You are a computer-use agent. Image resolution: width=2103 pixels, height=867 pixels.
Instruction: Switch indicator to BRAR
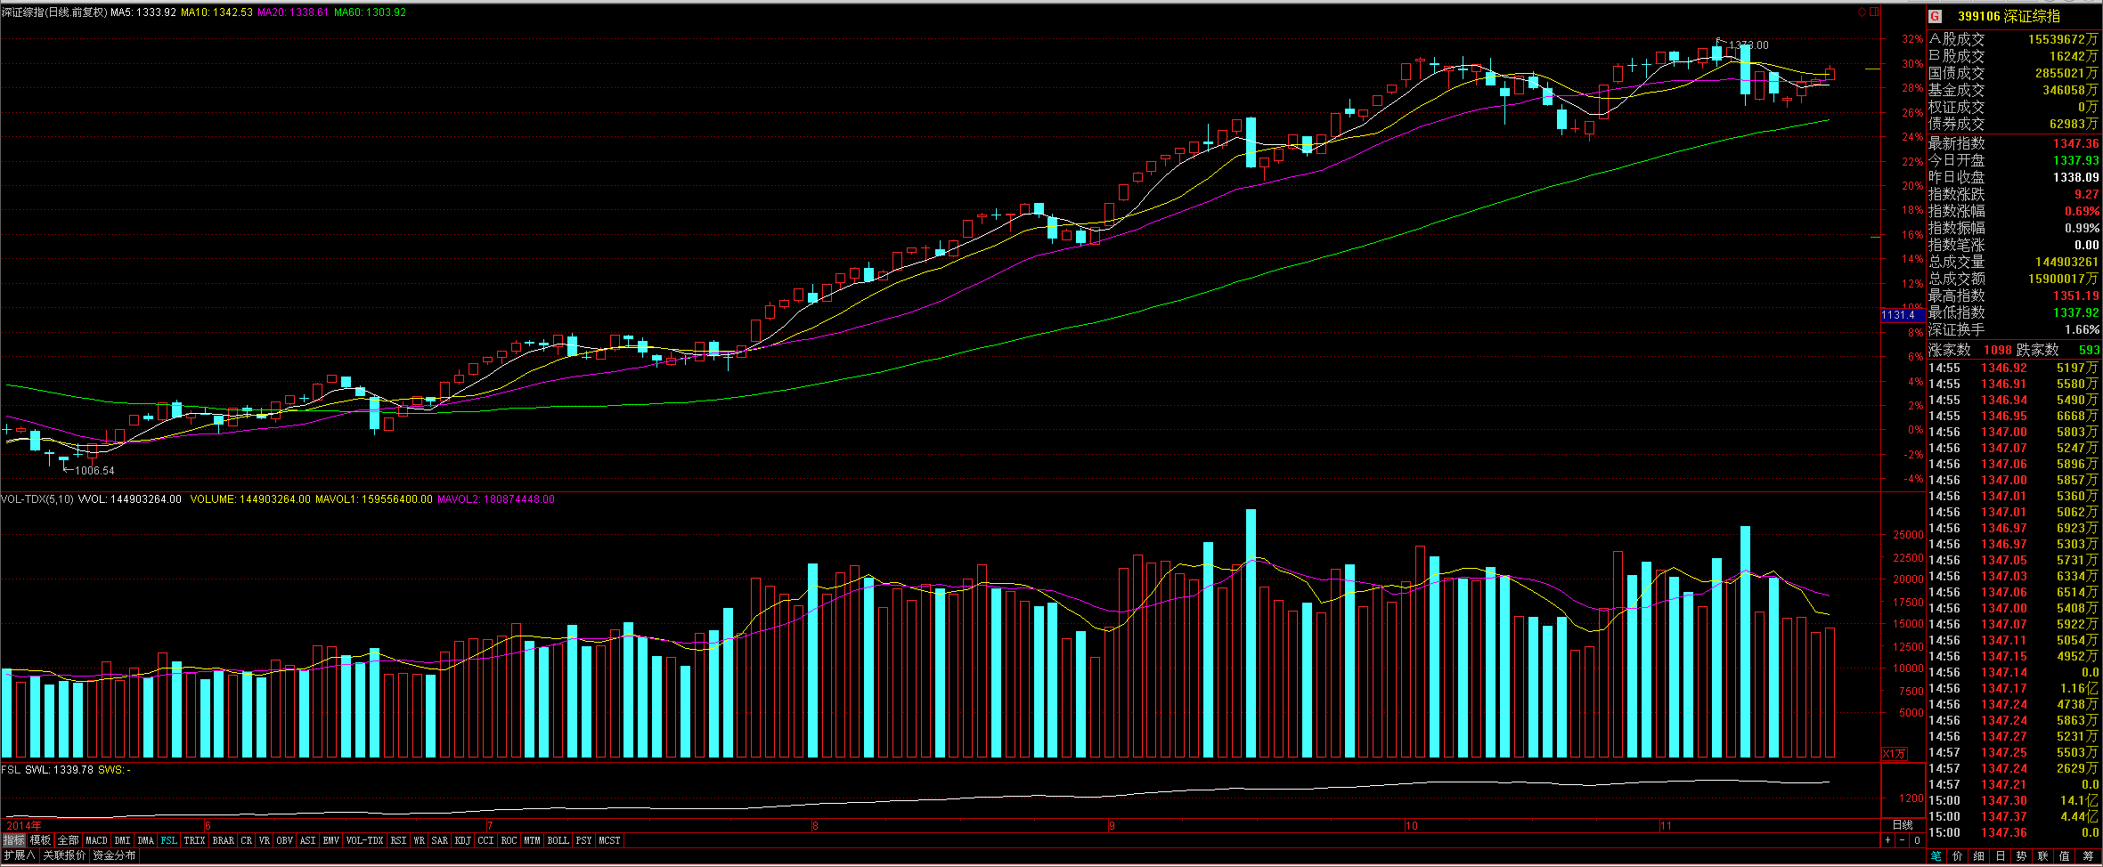click(224, 840)
